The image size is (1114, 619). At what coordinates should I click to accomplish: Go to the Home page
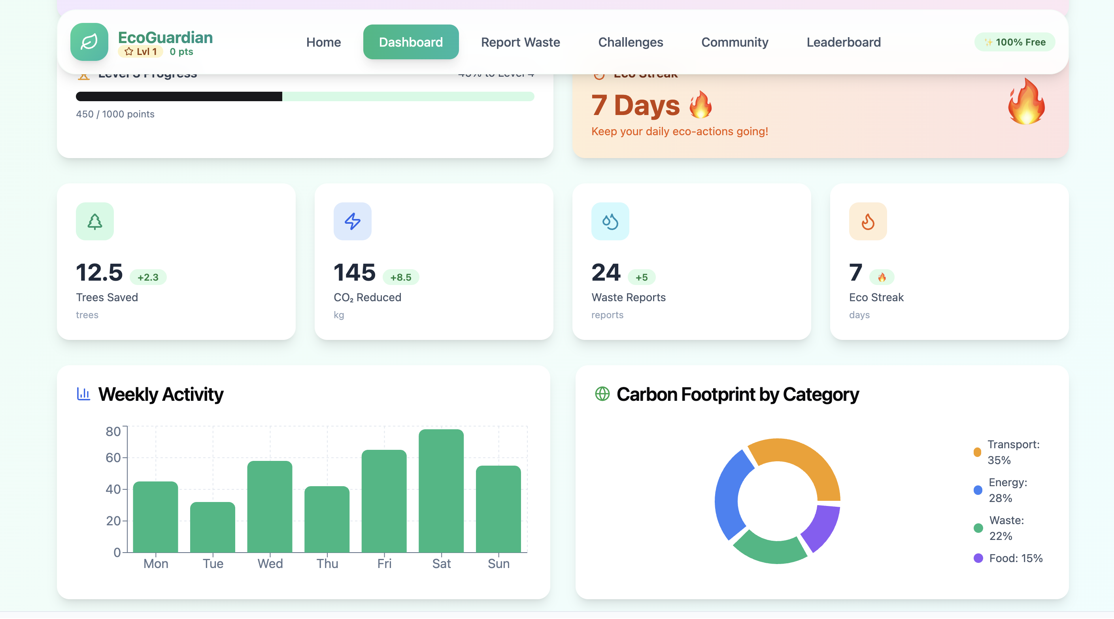pyautogui.click(x=323, y=42)
